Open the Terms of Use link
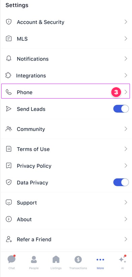 (x=66, y=149)
